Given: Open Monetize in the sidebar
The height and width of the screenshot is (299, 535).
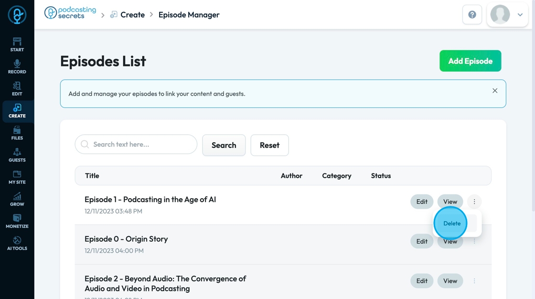Looking at the screenshot, I should coord(17,221).
